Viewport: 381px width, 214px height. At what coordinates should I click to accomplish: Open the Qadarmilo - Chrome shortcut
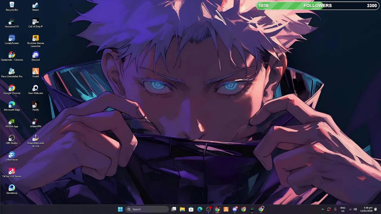[x=12, y=56]
